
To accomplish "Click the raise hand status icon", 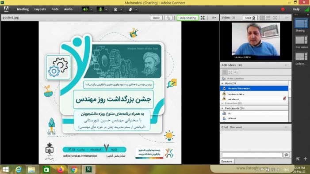I will tap(130, 9).
